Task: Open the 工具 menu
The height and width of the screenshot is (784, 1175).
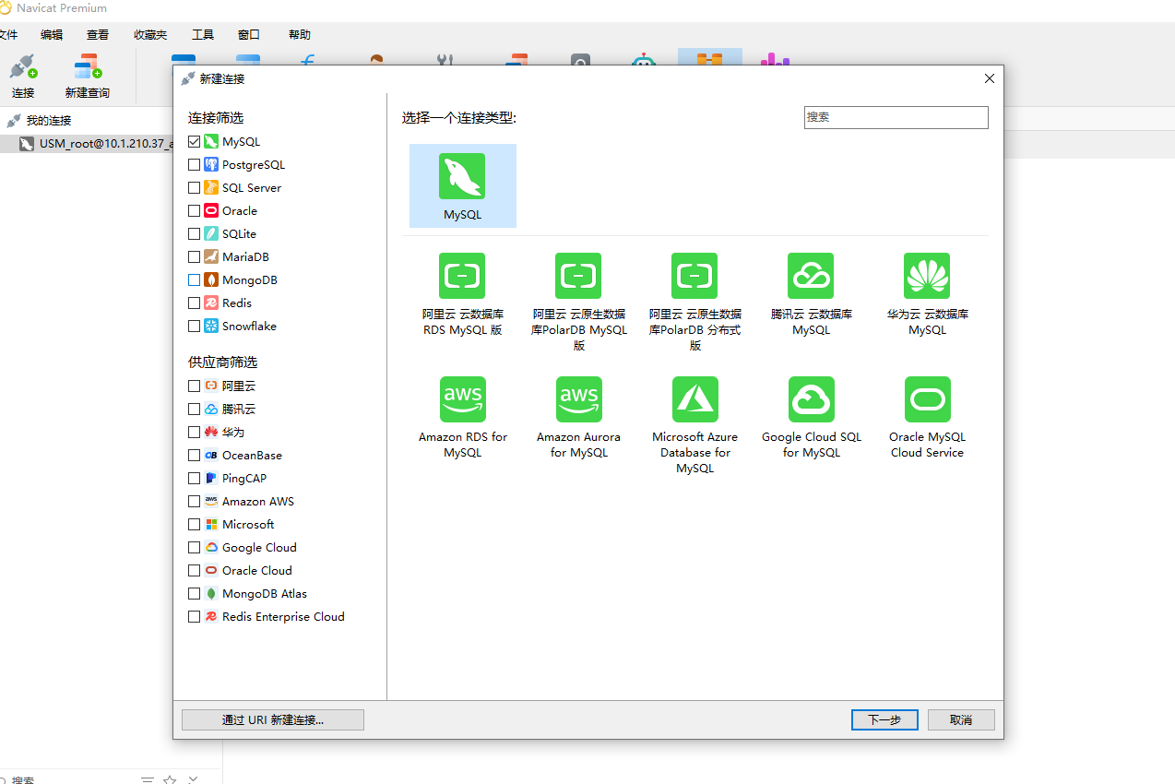Action: click(x=203, y=34)
